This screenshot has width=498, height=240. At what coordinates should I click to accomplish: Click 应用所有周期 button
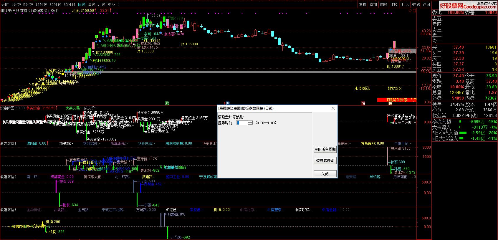pyautogui.click(x=325, y=149)
